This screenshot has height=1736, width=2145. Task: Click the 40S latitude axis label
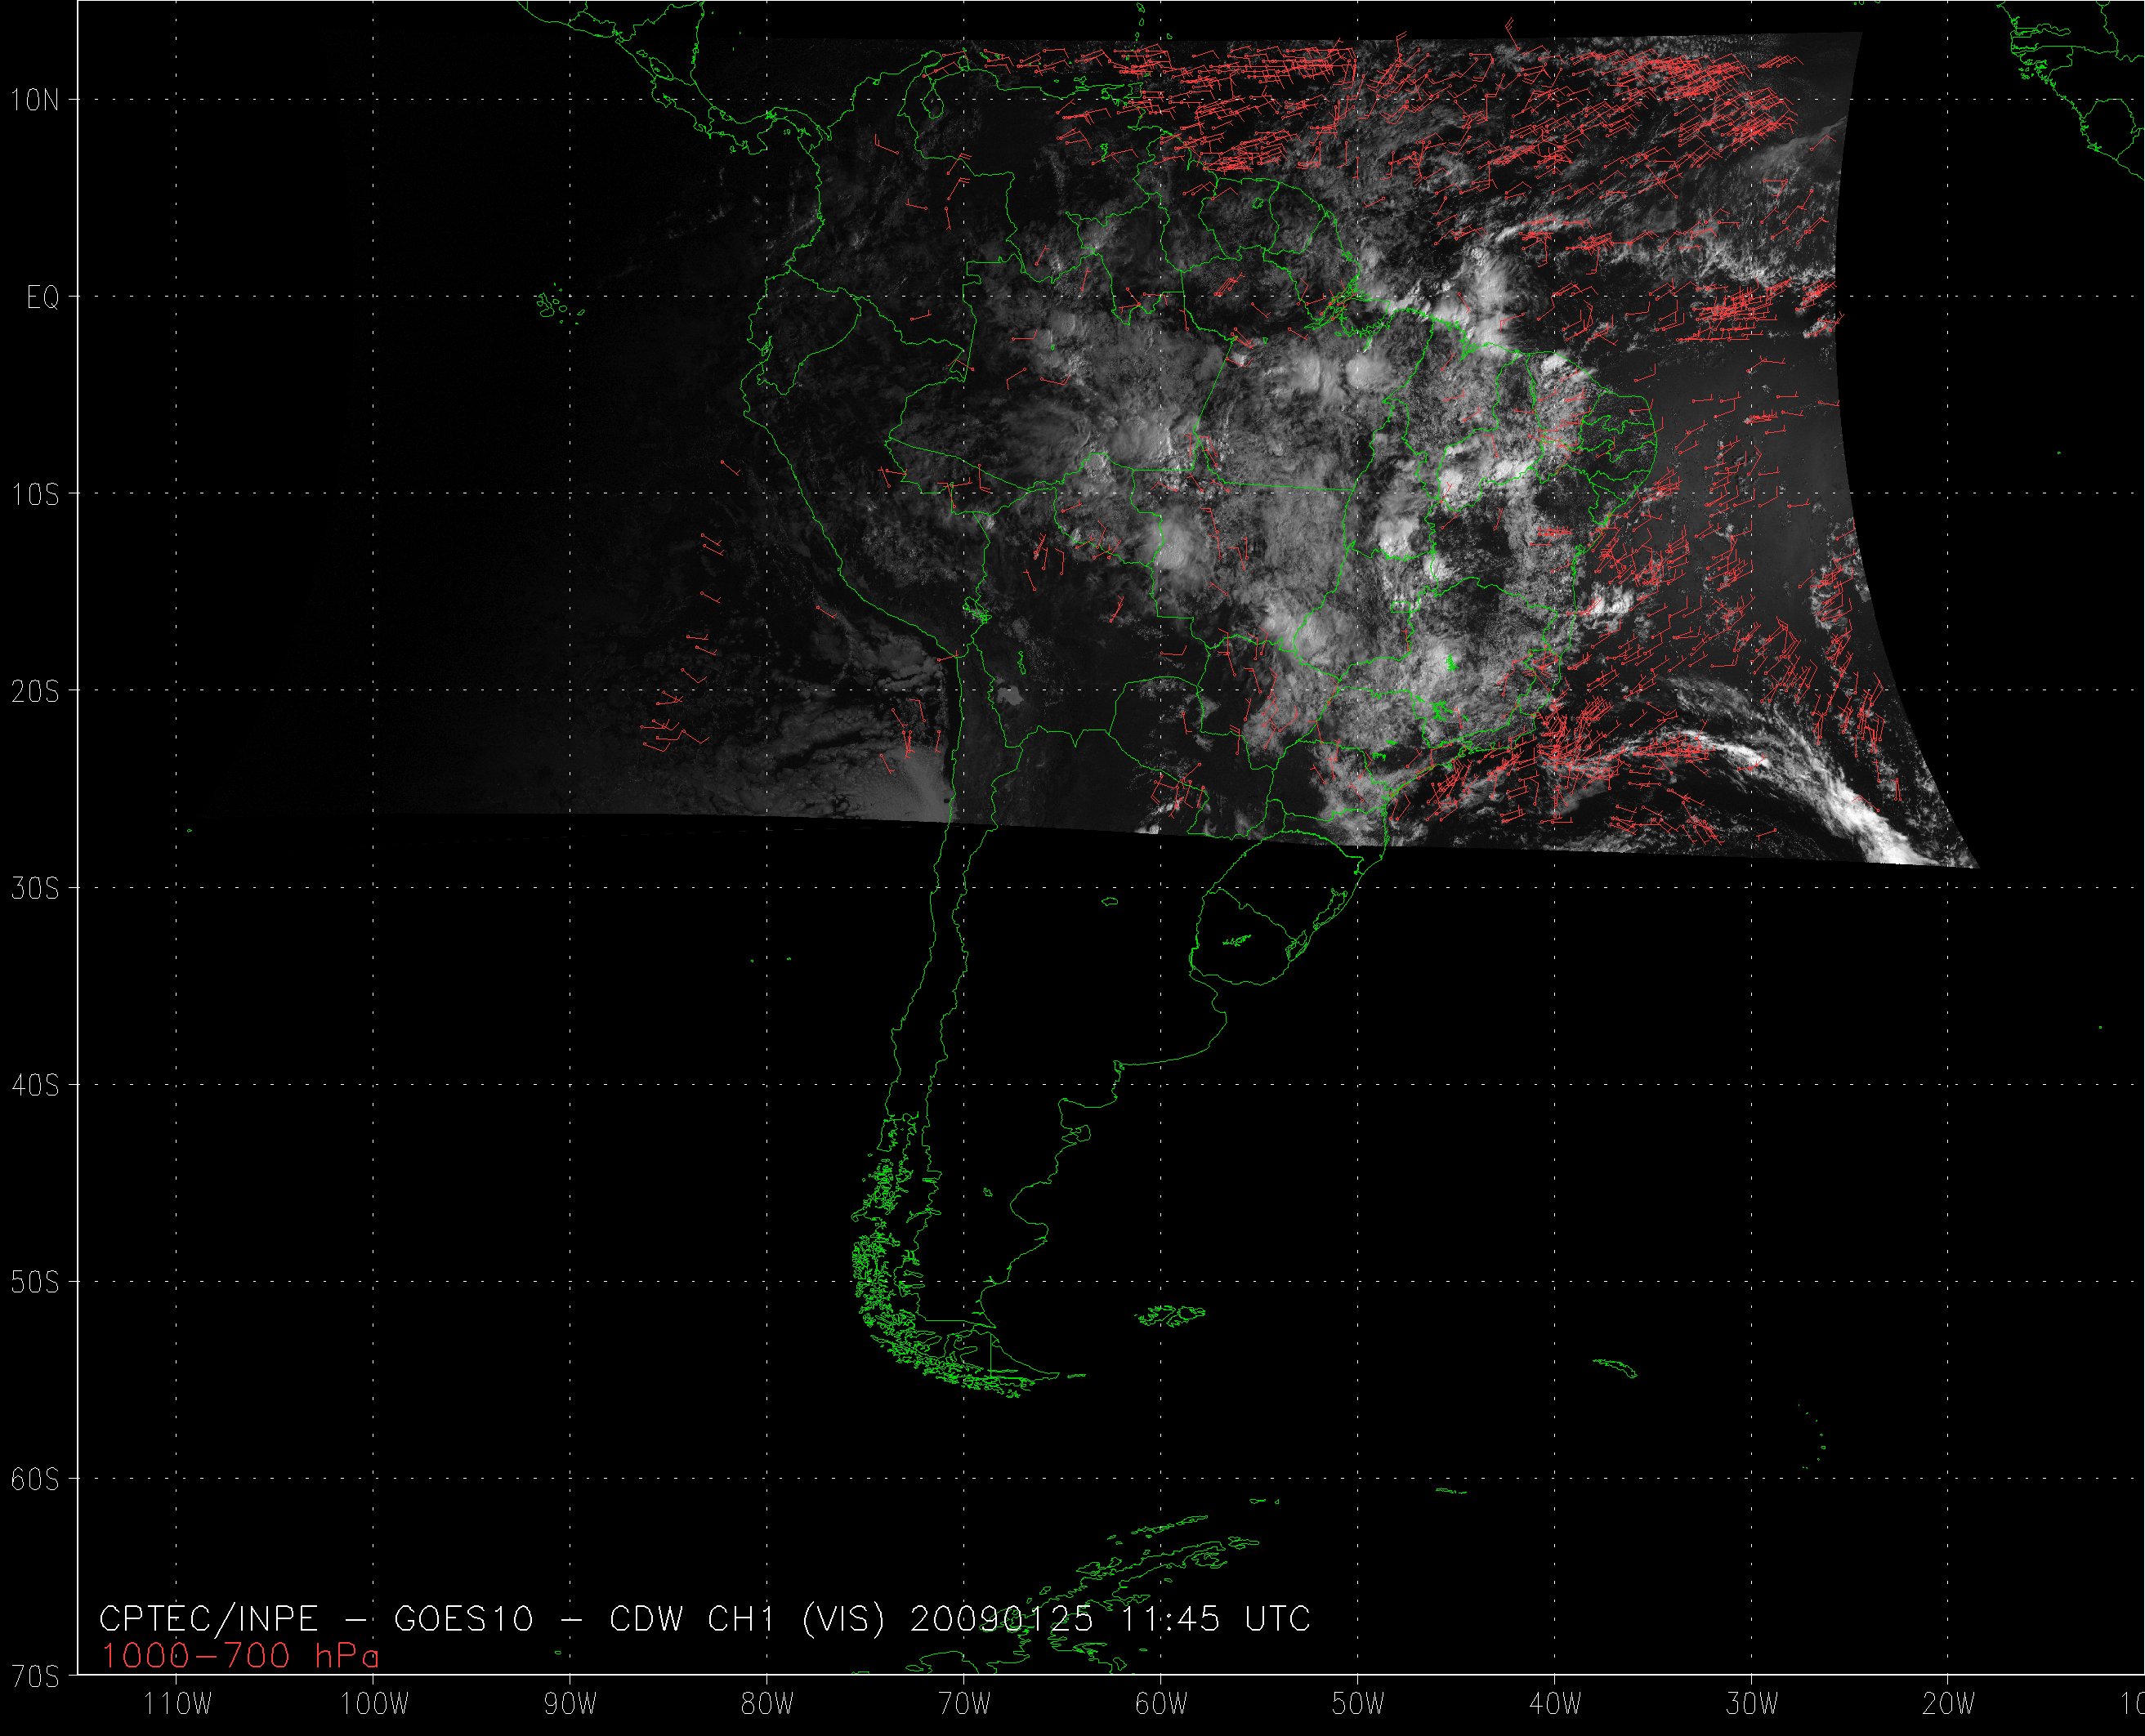click(35, 1085)
